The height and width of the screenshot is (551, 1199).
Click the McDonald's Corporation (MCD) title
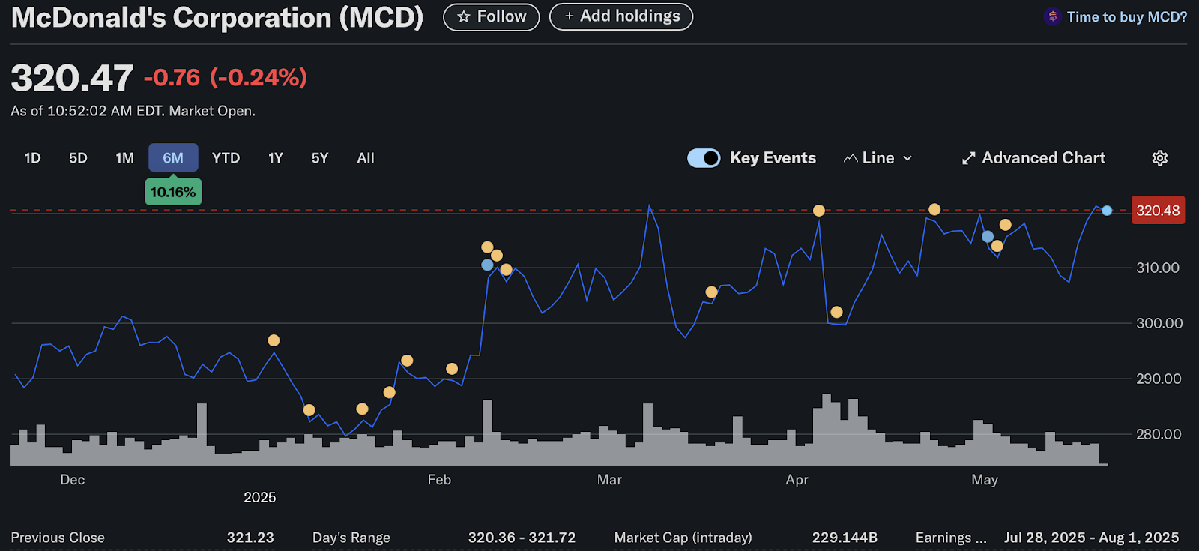(x=217, y=17)
